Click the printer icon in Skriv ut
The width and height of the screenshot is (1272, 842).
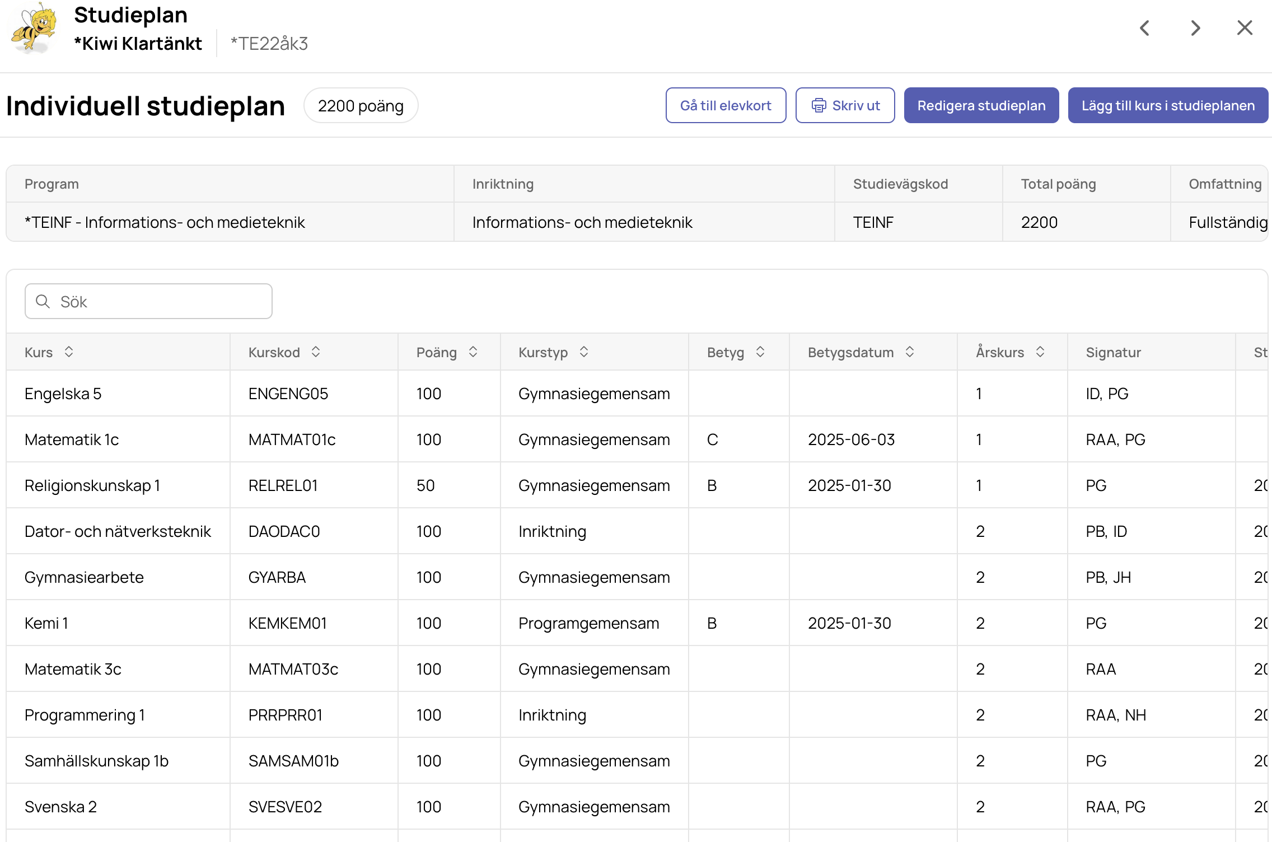click(819, 105)
